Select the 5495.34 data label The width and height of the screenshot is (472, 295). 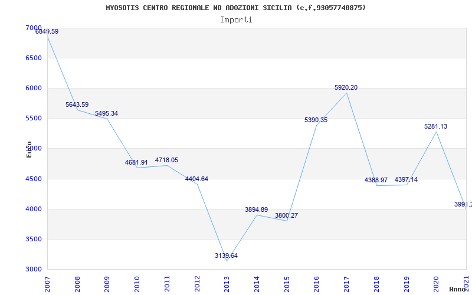[107, 113]
